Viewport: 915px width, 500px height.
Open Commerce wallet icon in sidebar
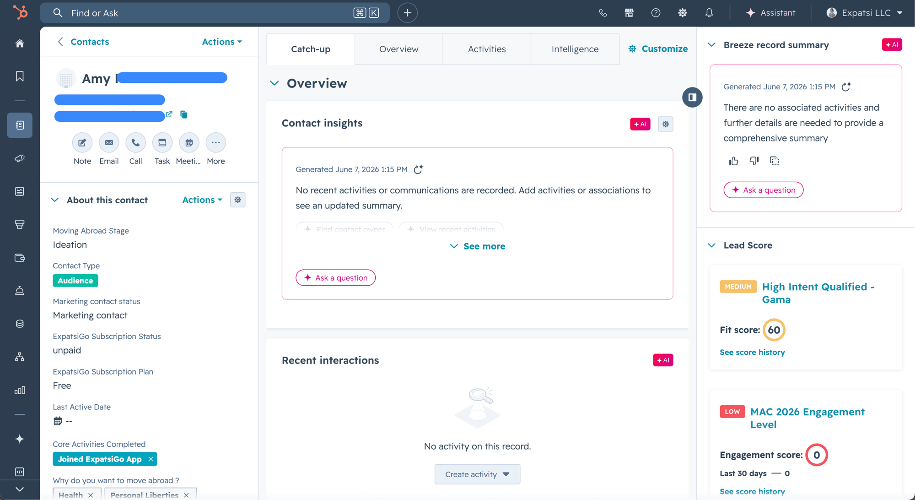pyautogui.click(x=20, y=258)
